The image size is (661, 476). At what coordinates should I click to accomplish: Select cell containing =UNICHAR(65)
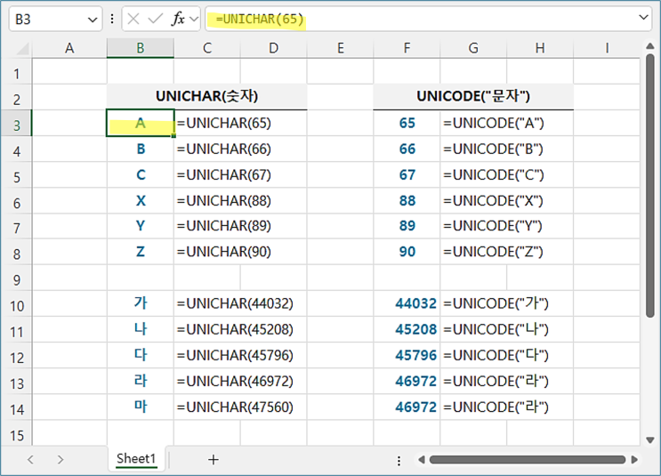(240, 123)
